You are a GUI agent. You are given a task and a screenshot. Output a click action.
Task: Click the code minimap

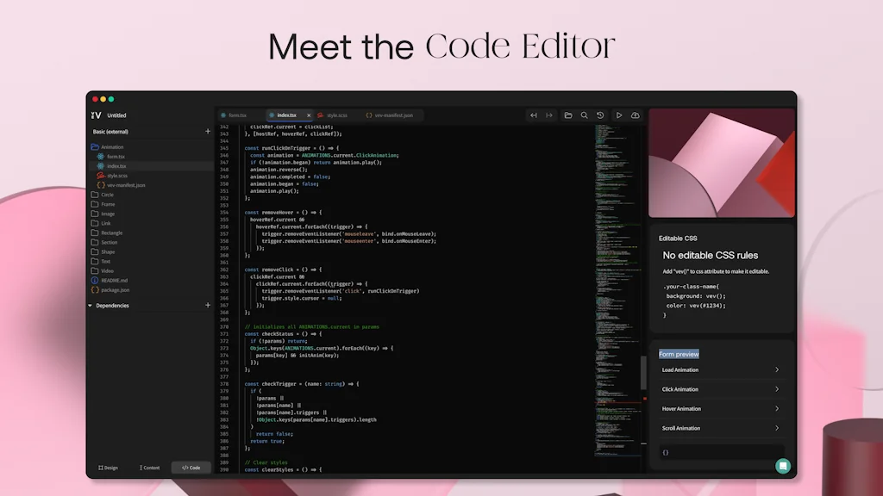617,289
